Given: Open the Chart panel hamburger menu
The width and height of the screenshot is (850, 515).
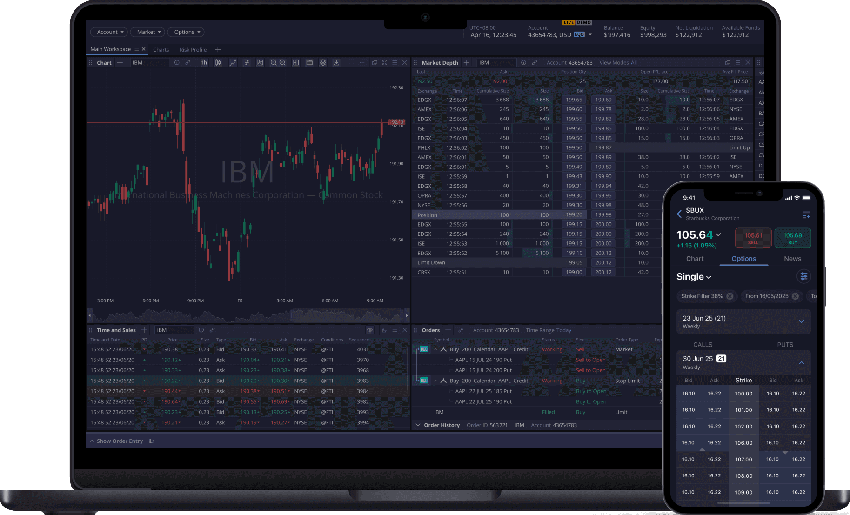Looking at the screenshot, I should pos(395,62).
